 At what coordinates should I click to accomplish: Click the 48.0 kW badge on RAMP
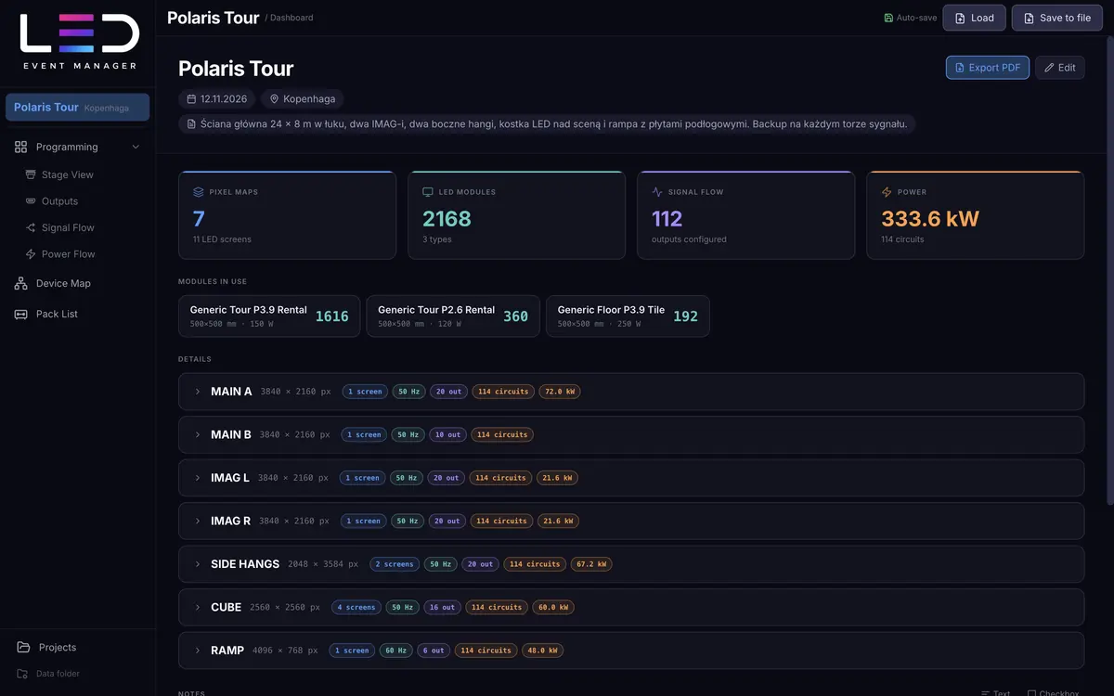point(542,651)
